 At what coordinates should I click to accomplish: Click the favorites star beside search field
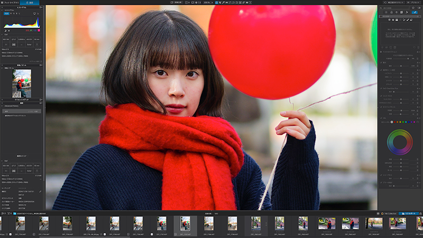tap(413, 8)
